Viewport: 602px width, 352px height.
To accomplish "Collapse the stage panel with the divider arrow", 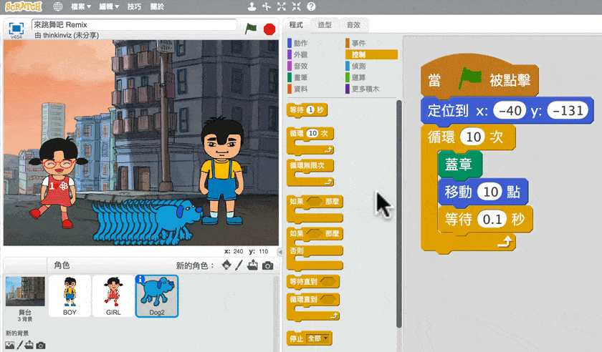I will coord(280,252).
